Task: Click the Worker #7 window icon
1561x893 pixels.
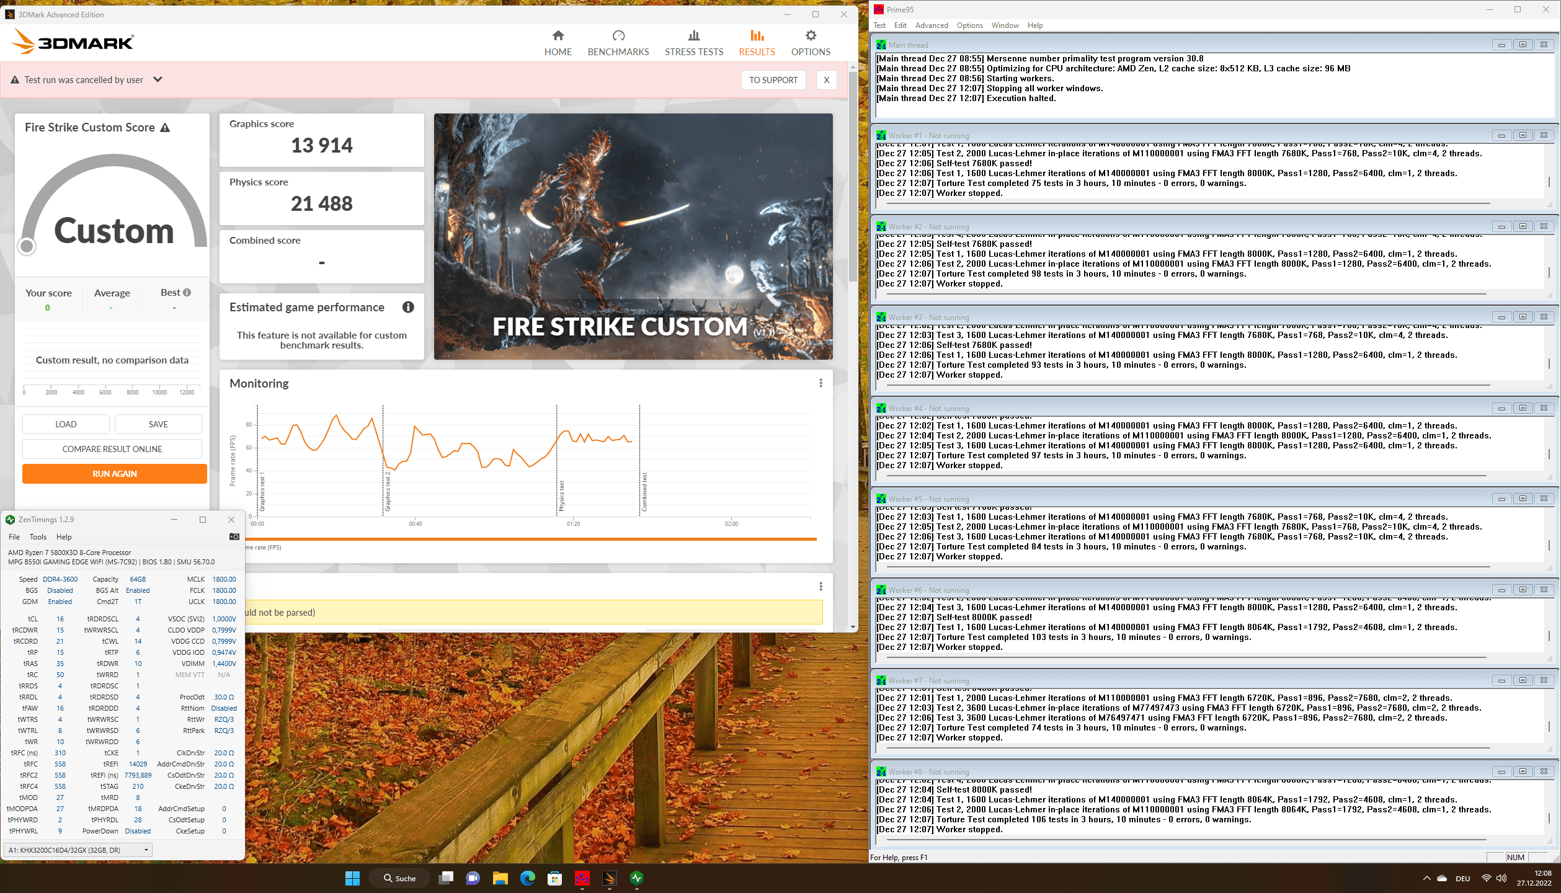Action: [881, 680]
